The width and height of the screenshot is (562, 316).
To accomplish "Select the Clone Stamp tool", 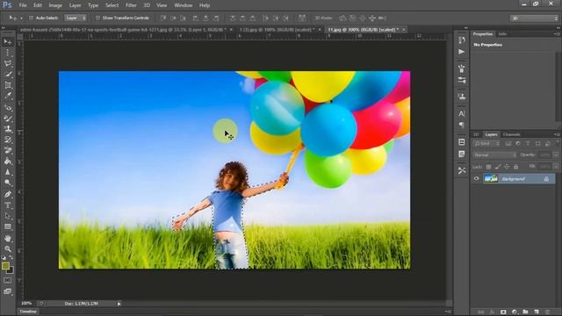I will [x=8, y=129].
